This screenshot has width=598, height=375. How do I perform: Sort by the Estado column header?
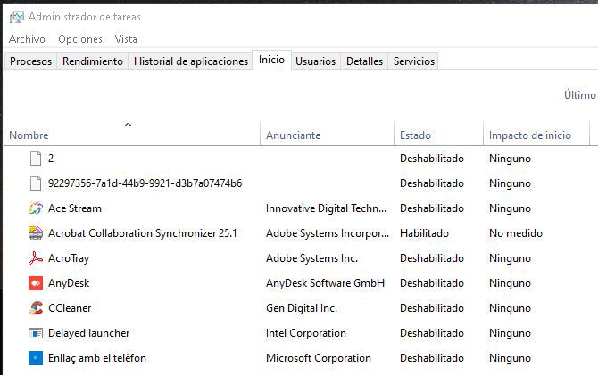(x=438, y=135)
